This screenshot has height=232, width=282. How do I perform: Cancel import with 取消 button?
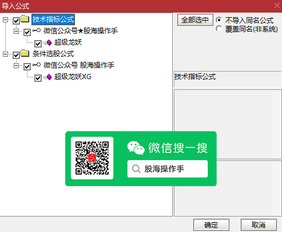[259, 225]
